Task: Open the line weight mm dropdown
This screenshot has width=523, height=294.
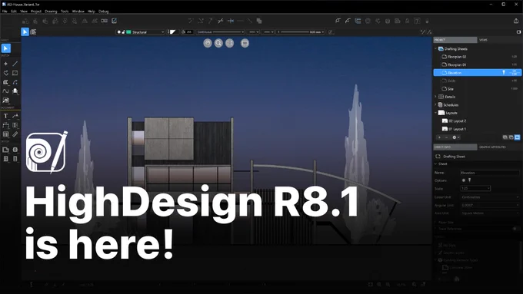Action: tap(300, 32)
